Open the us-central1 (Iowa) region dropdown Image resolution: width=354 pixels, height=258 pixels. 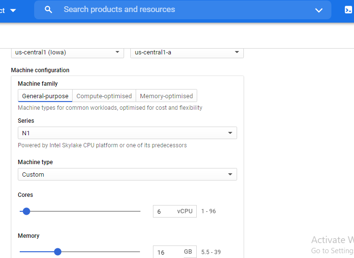pos(67,52)
